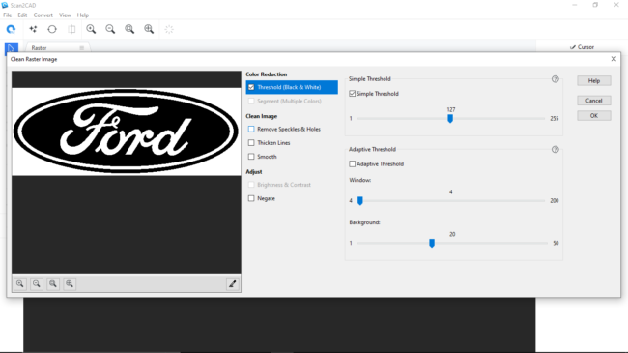This screenshot has width=628, height=353.
Task: Zoom out on the dialog preview
Action: pyautogui.click(x=37, y=284)
